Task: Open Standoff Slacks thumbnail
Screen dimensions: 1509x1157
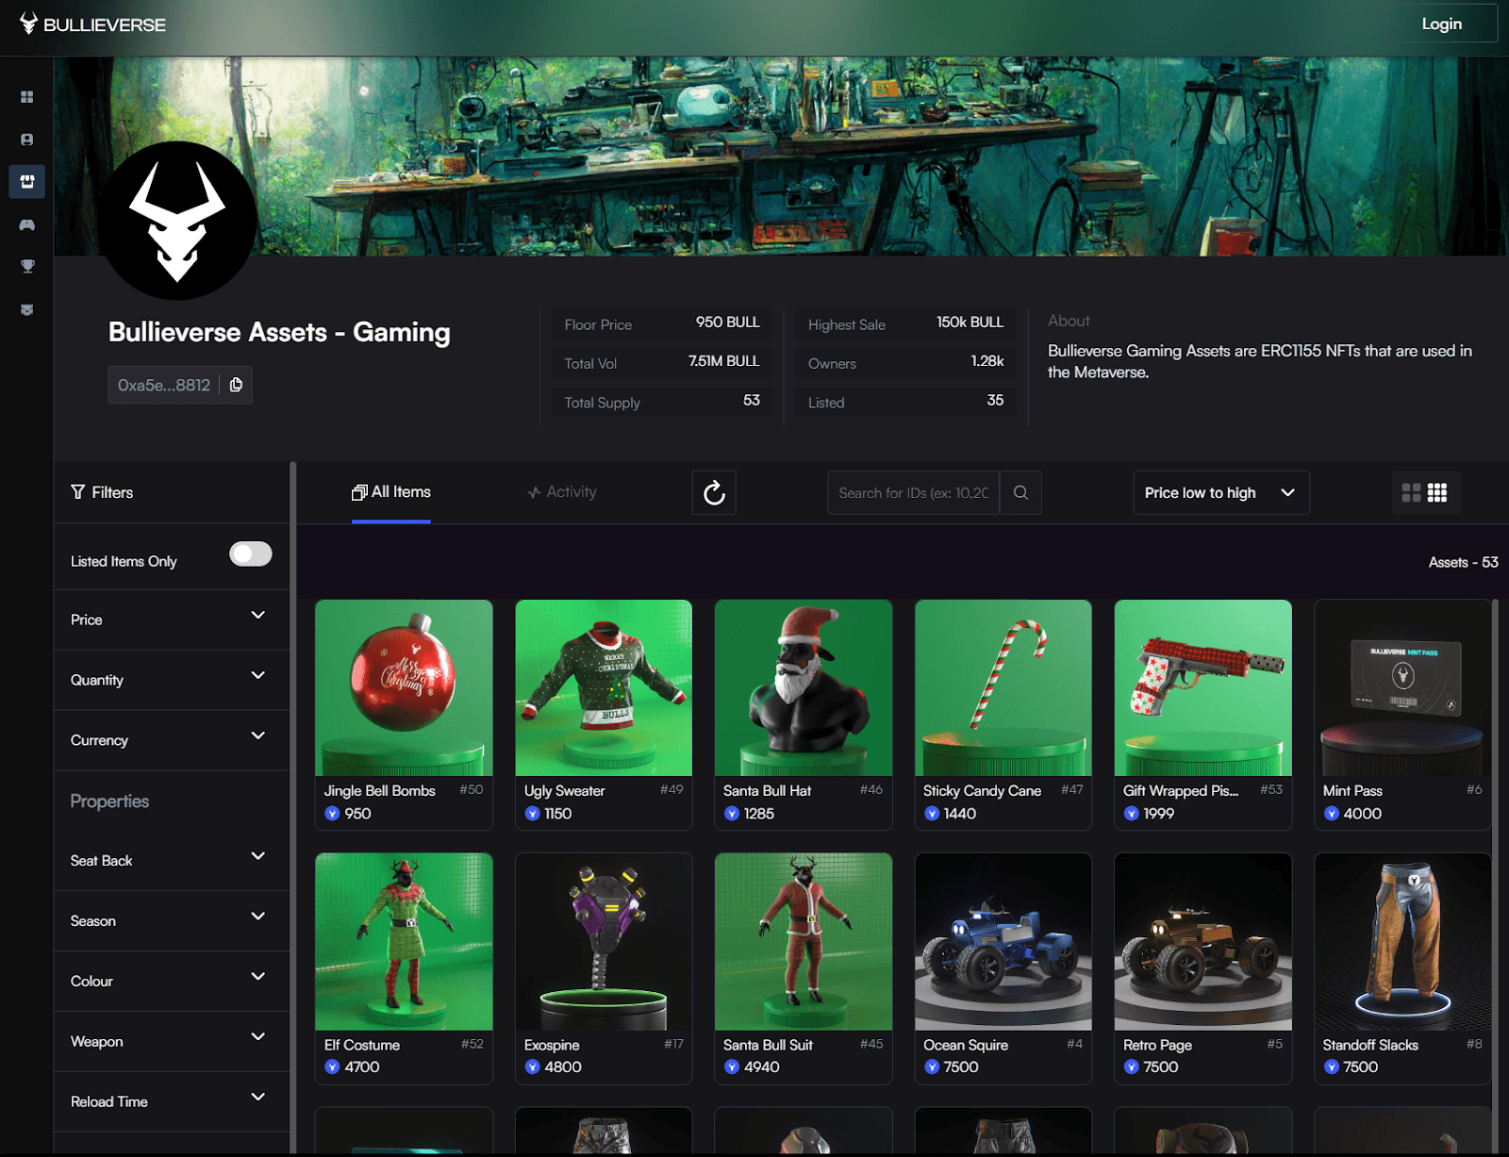Action: click(1403, 942)
